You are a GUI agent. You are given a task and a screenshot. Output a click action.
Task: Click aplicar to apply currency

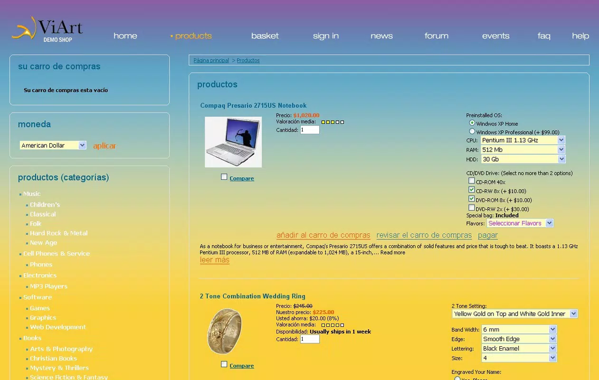tap(105, 146)
